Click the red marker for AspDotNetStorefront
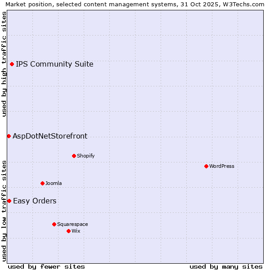The image size is (270, 270). point(9,136)
